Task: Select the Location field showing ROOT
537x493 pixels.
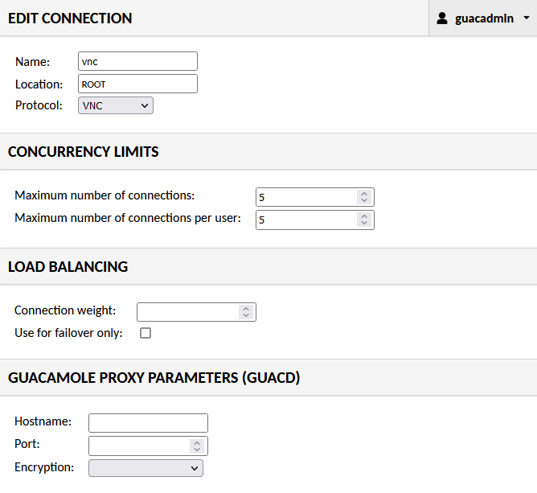Action: click(137, 84)
